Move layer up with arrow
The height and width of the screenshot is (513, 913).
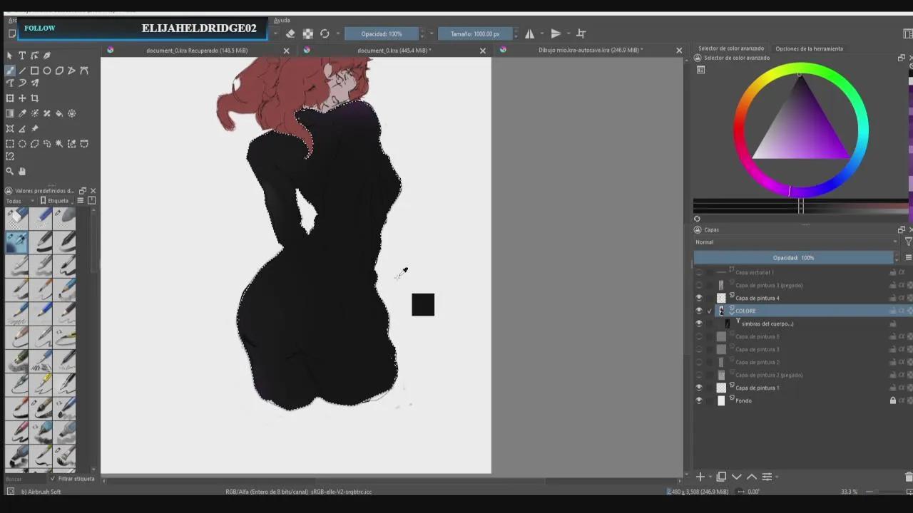click(x=752, y=477)
